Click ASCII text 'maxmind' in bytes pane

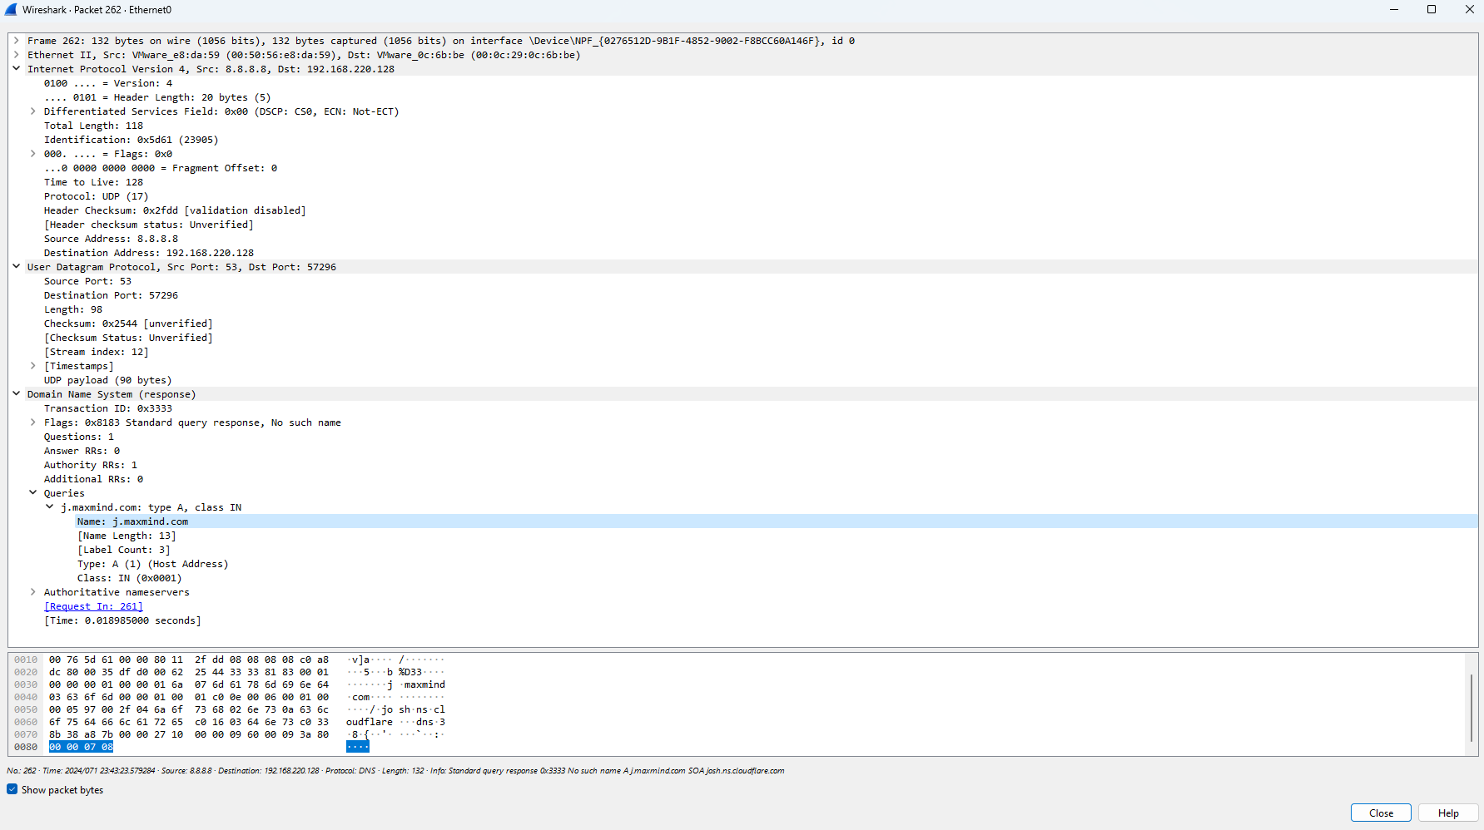coord(424,684)
